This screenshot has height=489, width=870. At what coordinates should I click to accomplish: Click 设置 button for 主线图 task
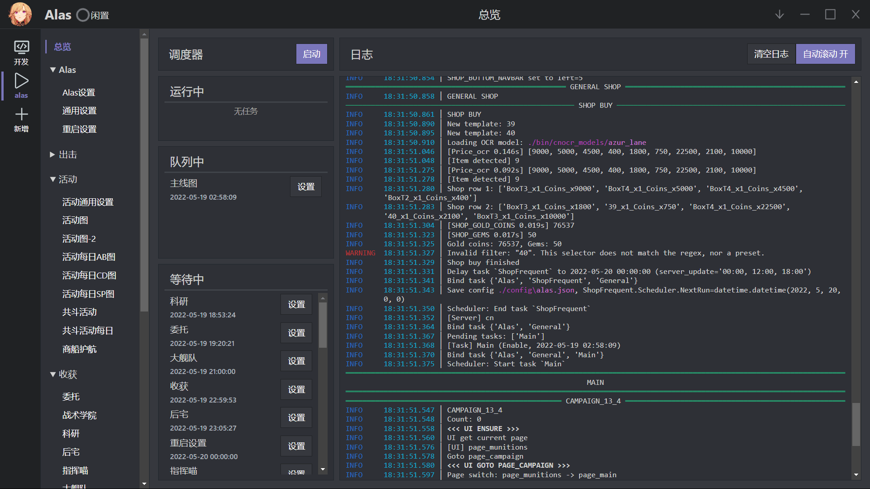306,187
